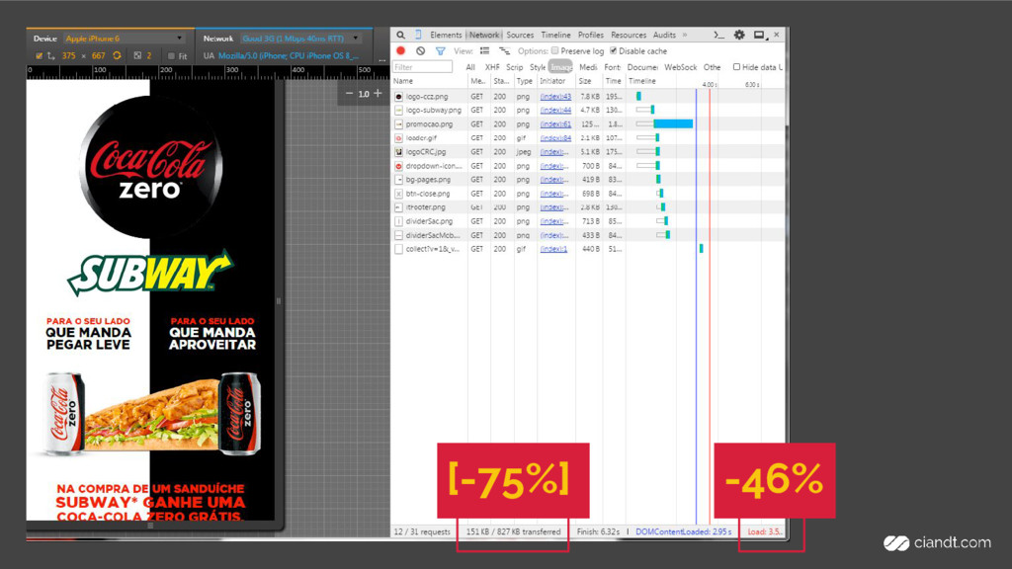Switch to small request rows view icon
The image size is (1012, 569).
click(504, 51)
